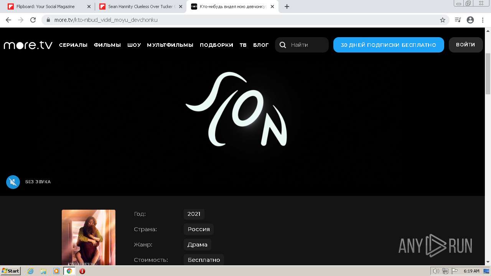Open Windows Media Player from the taskbar
491x276 pixels.
[x=56, y=271]
